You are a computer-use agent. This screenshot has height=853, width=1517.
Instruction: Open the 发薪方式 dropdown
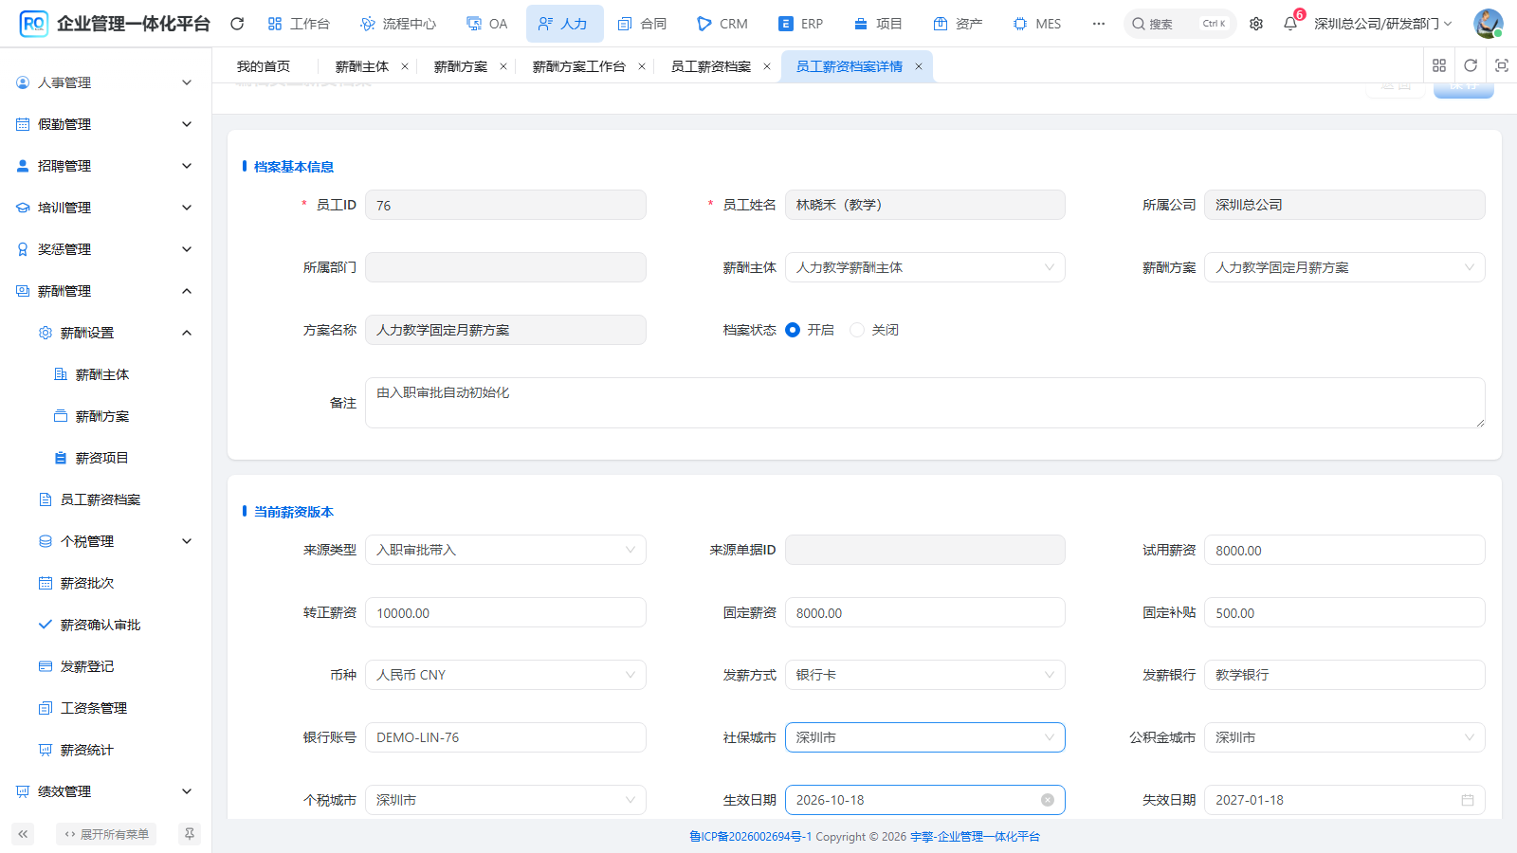coord(924,675)
